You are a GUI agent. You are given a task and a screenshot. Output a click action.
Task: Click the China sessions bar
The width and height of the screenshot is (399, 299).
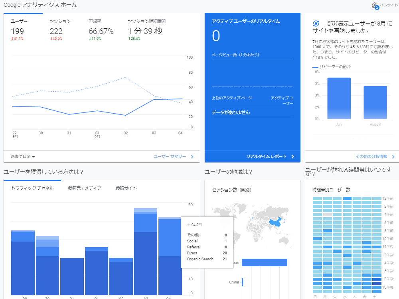(243, 282)
